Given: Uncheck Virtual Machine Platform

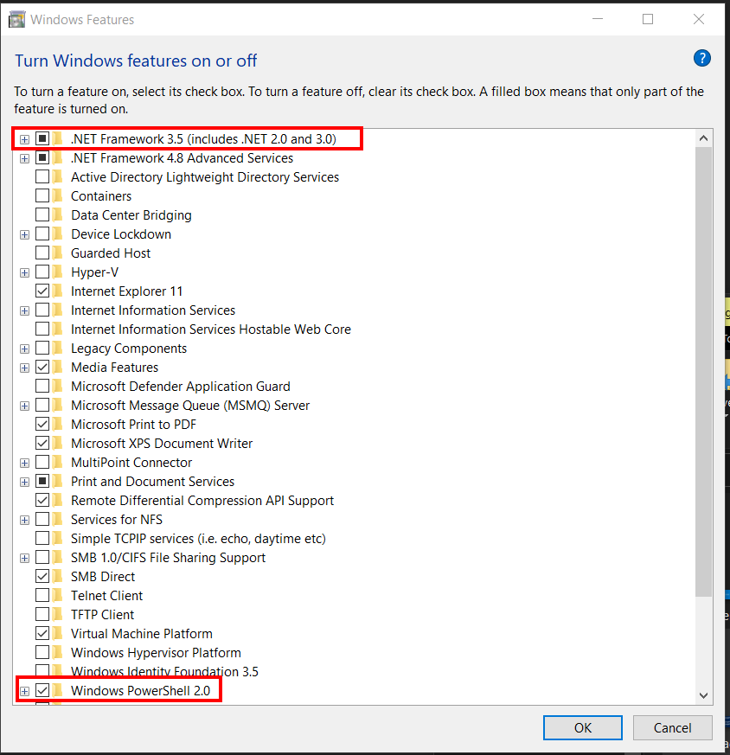Looking at the screenshot, I should click(x=42, y=633).
